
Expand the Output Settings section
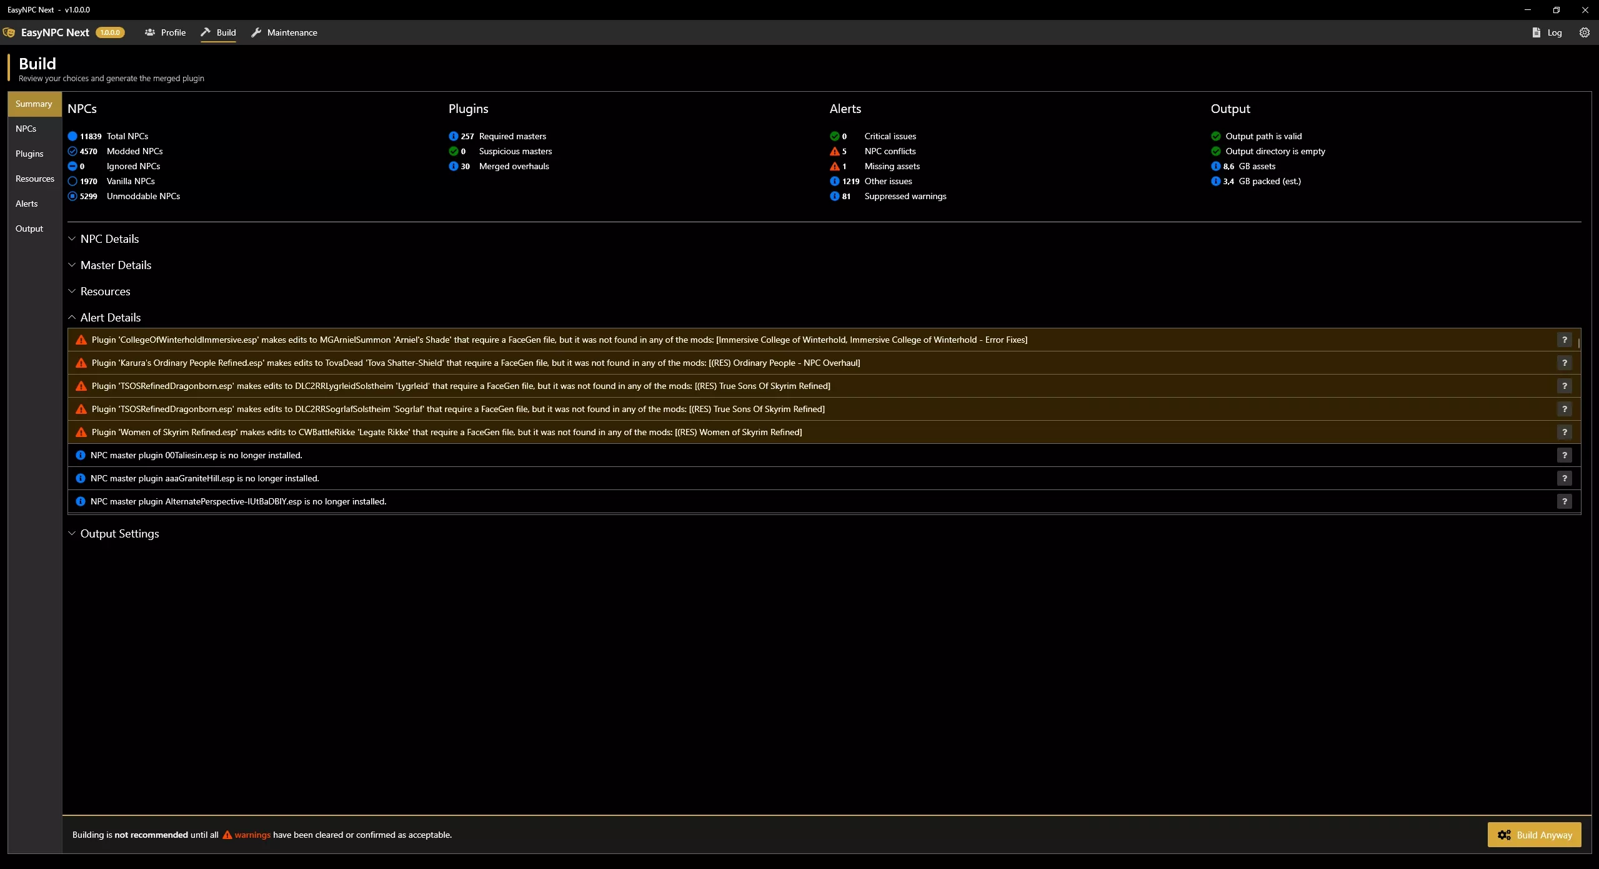tap(114, 534)
